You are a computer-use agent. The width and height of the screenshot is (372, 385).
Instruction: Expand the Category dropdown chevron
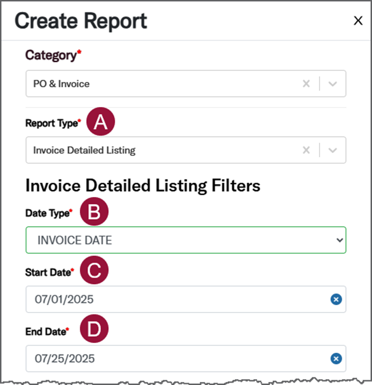pos(333,84)
